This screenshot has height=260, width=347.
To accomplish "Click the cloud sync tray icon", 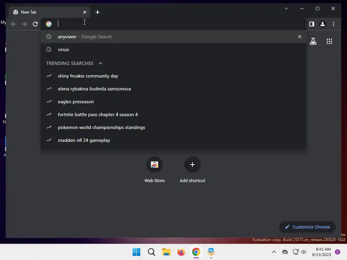I will [x=285, y=252].
